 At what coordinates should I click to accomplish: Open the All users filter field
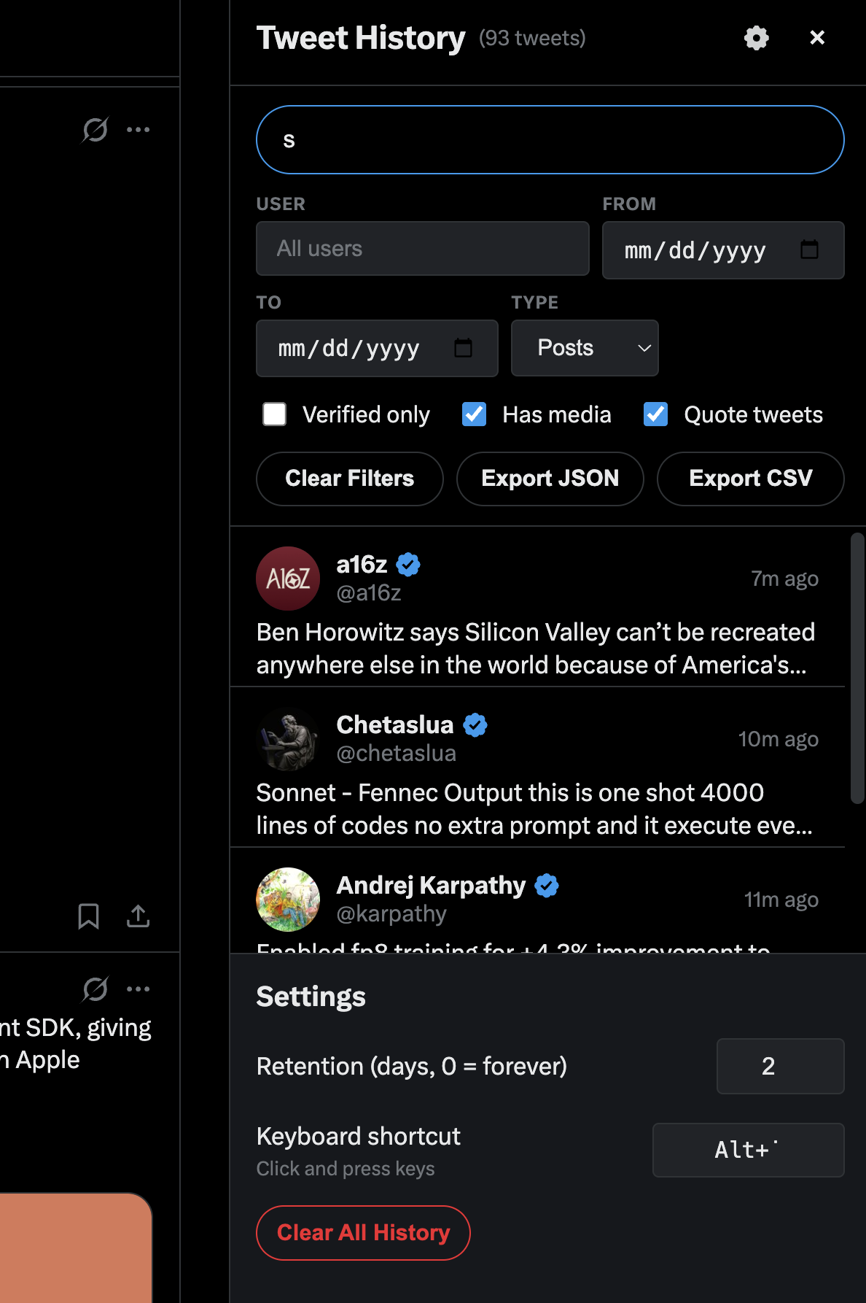click(422, 249)
